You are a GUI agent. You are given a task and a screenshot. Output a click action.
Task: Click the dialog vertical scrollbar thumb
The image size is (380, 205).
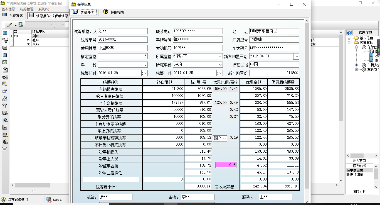307,105
